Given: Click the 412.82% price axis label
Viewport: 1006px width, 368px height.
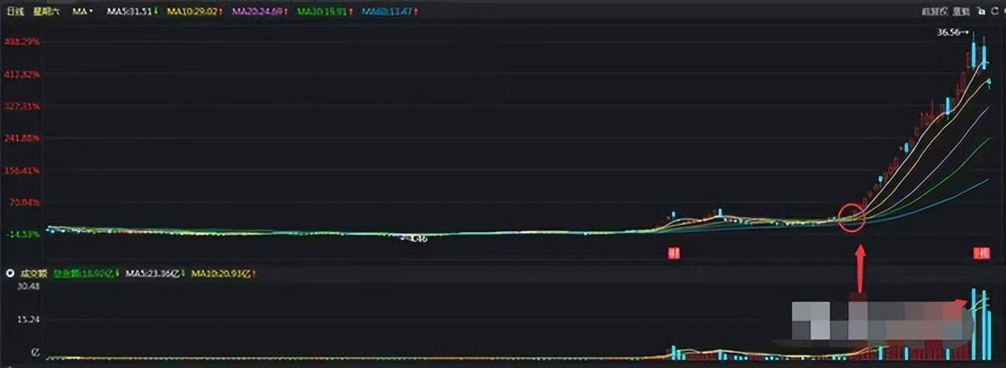Looking at the screenshot, I should pyautogui.click(x=22, y=74).
